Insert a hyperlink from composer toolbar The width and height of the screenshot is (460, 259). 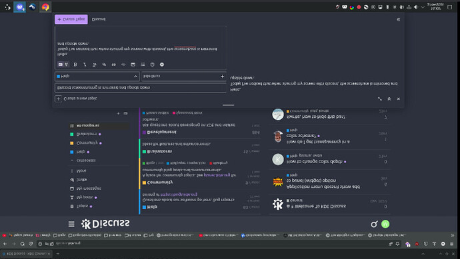pos(104,65)
